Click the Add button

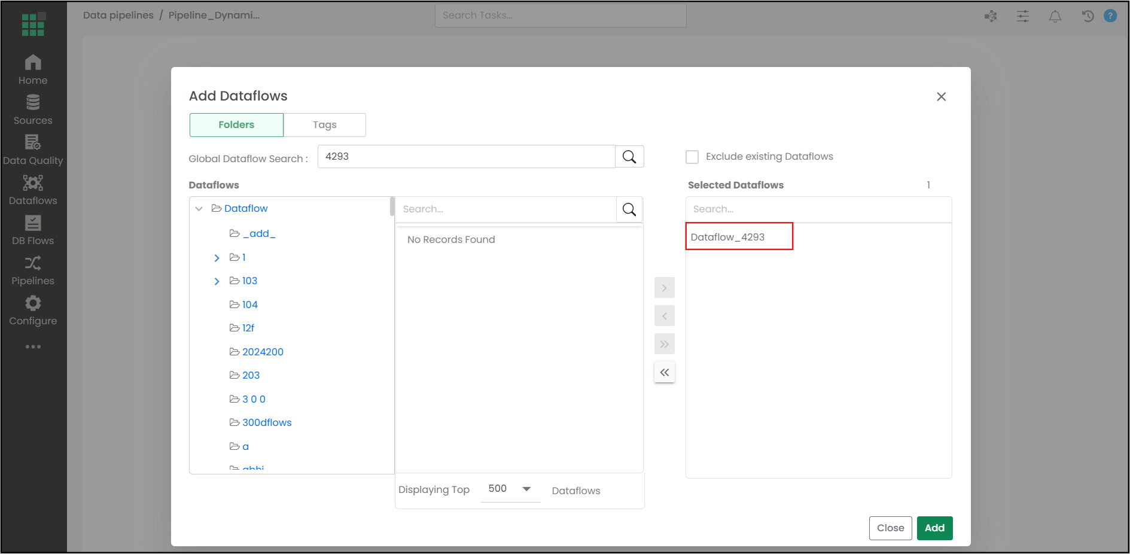click(934, 528)
